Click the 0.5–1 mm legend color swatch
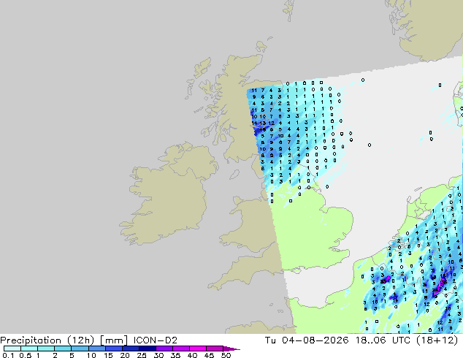Image resolution: width=463 pixels, height=358 pixels. click(29, 349)
